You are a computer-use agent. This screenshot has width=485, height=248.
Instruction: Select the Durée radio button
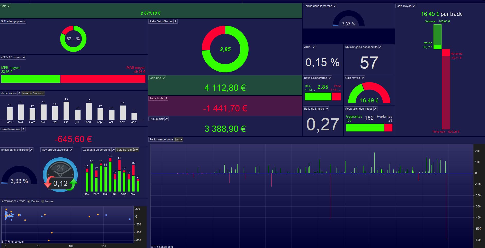click(x=29, y=201)
